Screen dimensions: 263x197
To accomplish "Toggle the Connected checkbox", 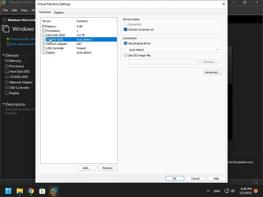I will [125, 24].
